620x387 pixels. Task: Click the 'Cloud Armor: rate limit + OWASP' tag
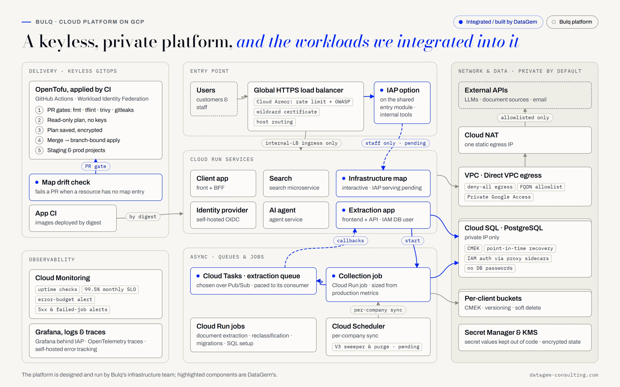[303, 102]
